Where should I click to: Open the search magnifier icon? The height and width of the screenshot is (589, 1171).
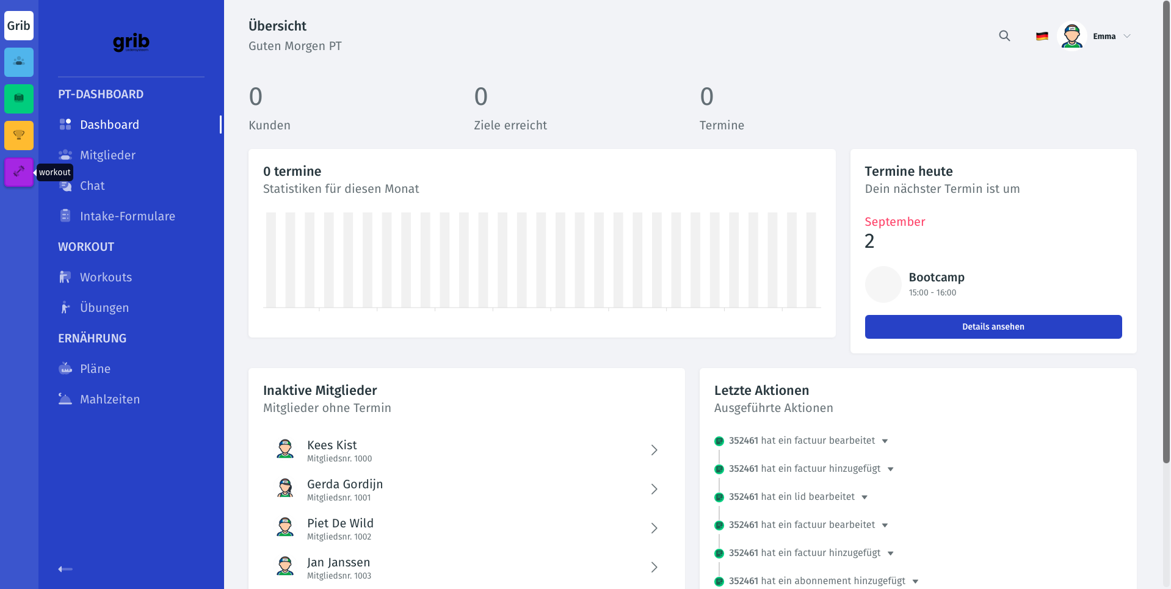tap(1004, 36)
